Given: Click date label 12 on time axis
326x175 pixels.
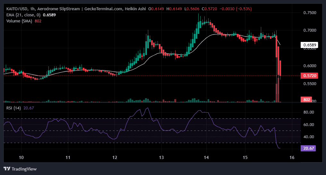Looking at the screenshot, I should [115, 157].
